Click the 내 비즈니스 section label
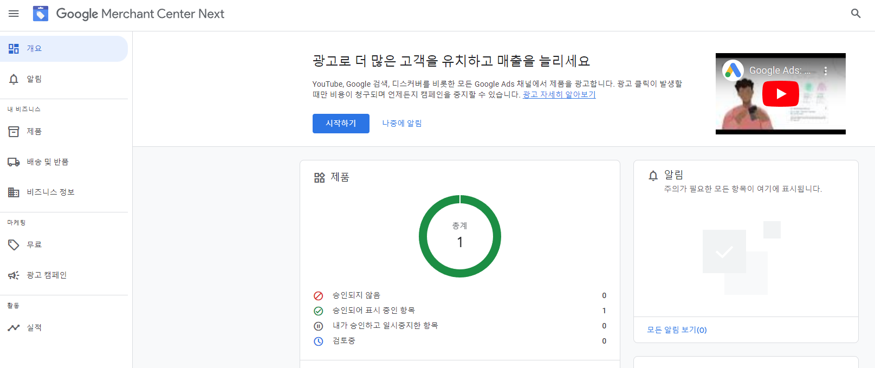 [24, 109]
